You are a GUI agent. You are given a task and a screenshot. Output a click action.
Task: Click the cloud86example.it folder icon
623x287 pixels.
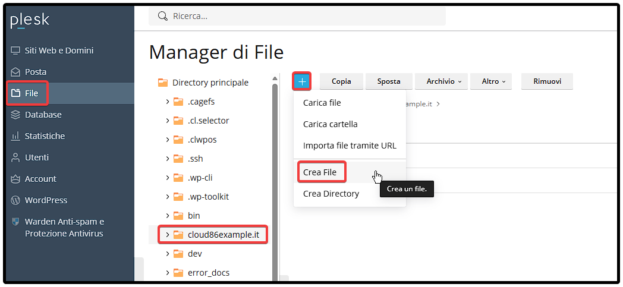pos(178,235)
